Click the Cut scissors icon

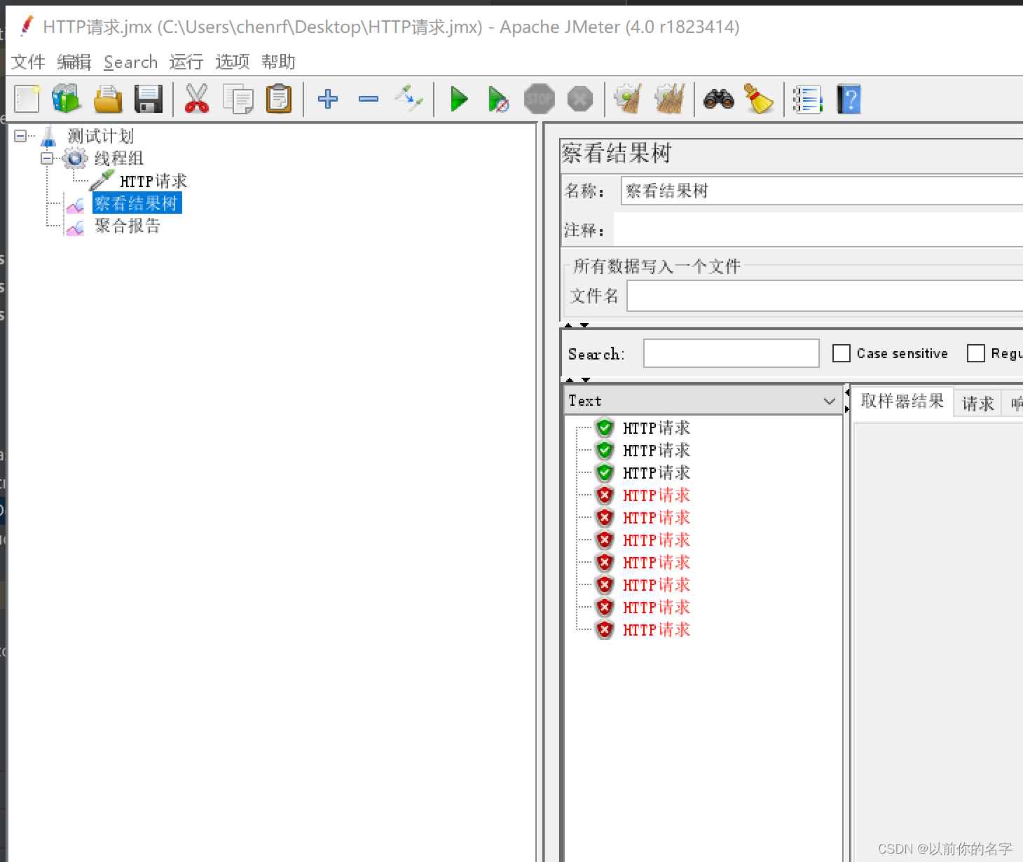(197, 99)
